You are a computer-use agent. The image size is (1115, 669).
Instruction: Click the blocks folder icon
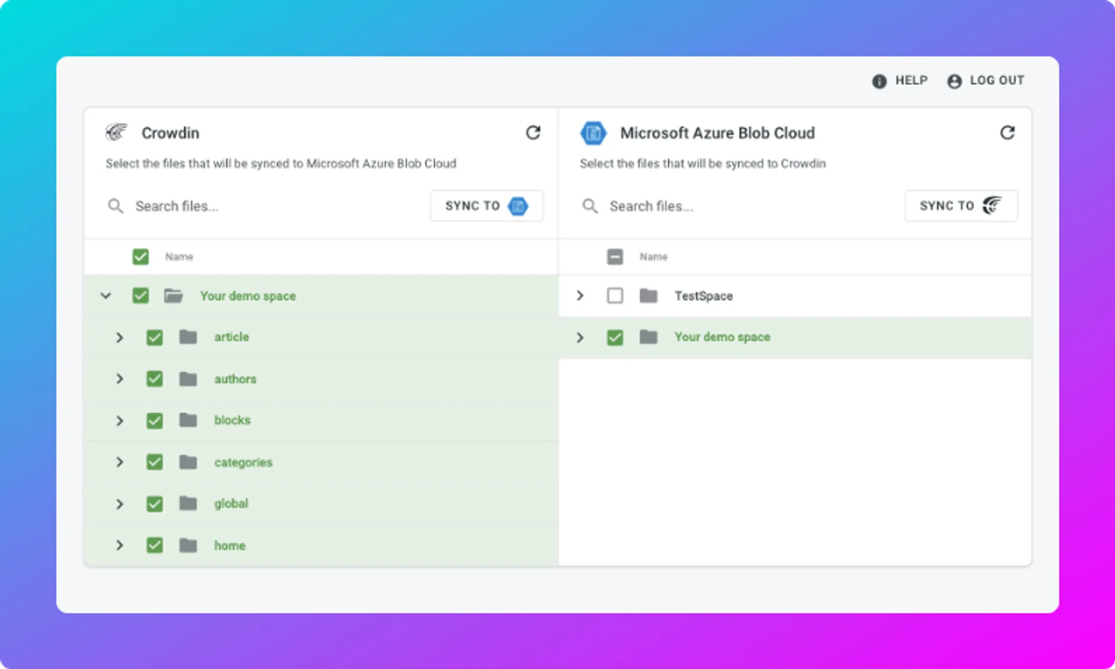[188, 420]
